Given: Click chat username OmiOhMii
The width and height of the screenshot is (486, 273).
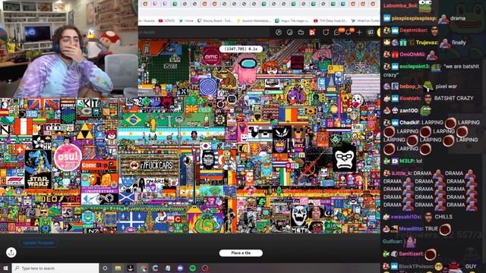Looking at the screenshot, I should click(412, 55).
